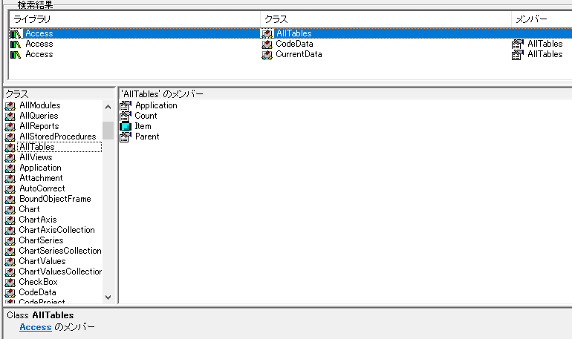This screenshot has width=572, height=339.
Task: Select the ChartSeriesCollection class
Action: pos(60,251)
